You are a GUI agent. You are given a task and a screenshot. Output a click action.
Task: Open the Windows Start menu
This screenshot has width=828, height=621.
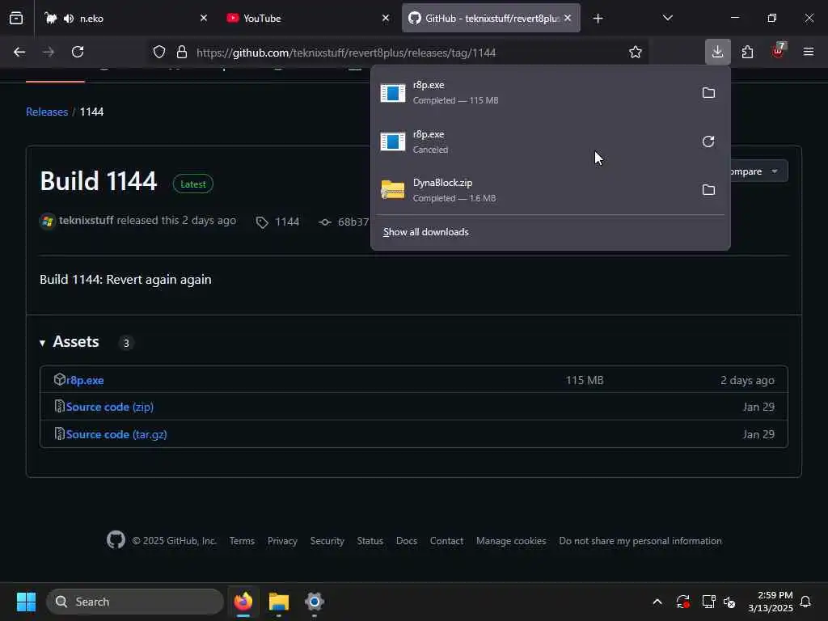click(26, 602)
